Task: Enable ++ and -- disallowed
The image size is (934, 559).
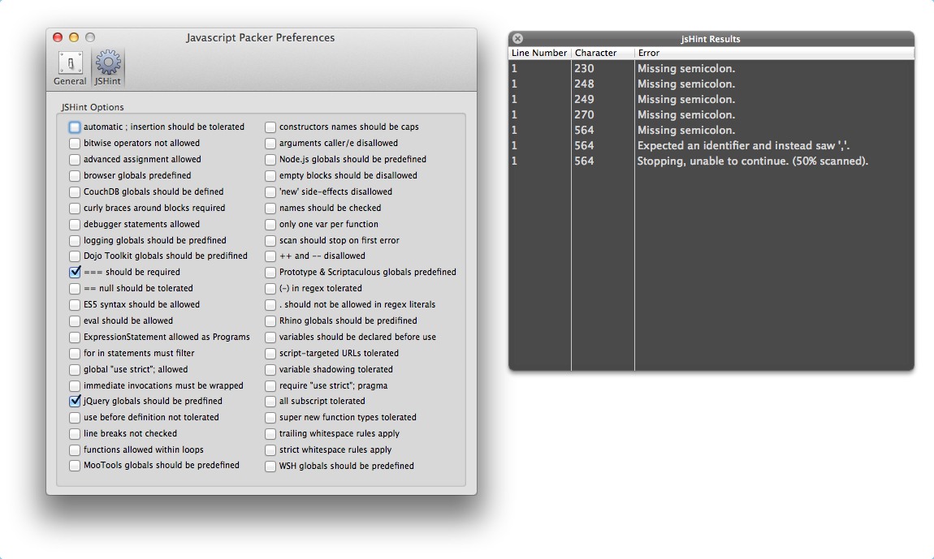Action: pos(270,256)
